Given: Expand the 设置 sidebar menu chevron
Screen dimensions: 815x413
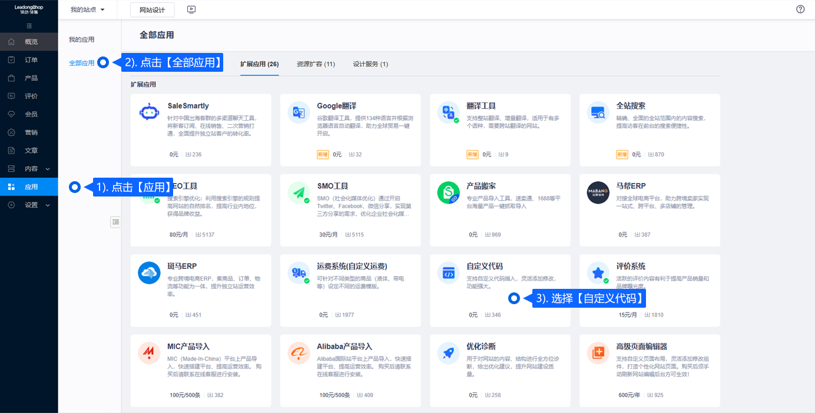Looking at the screenshot, I should tap(48, 205).
